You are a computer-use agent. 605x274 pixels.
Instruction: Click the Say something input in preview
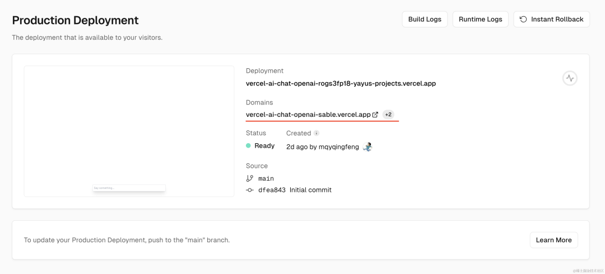click(129, 188)
